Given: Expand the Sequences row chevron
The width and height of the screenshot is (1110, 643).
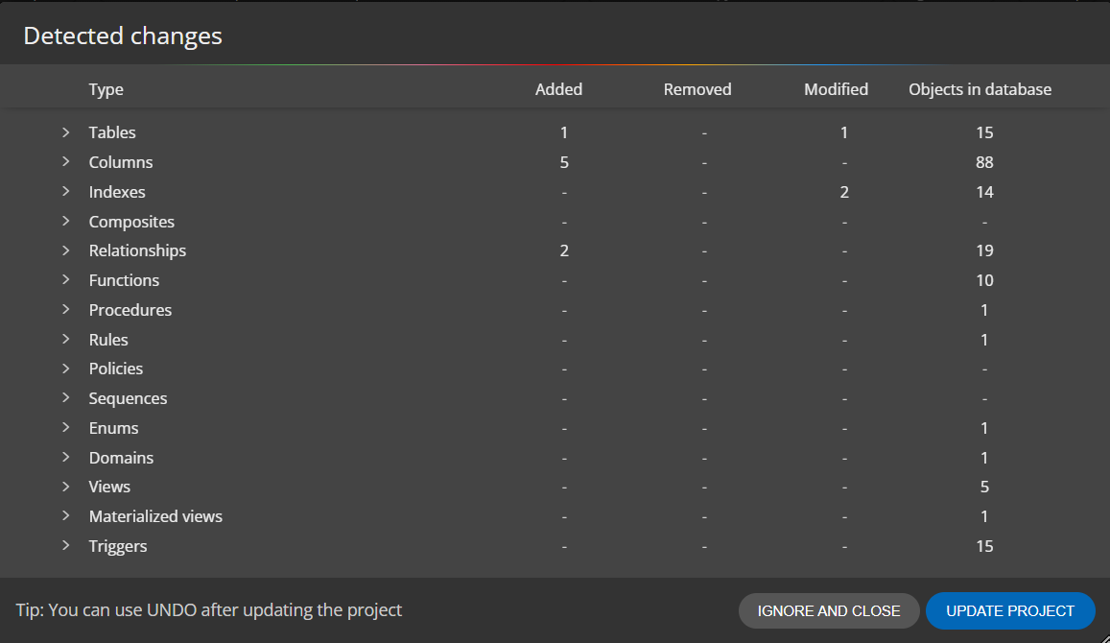Looking at the screenshot, I should point(66,398).
